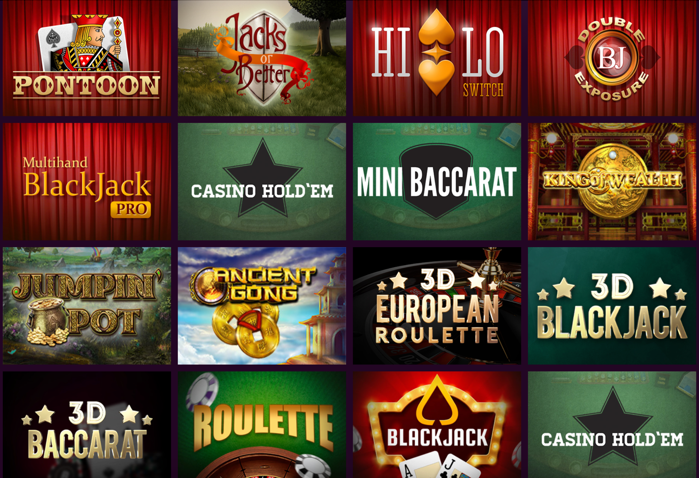Open the green Roulette game tile

pyautogui.click(x=262, y=425)
